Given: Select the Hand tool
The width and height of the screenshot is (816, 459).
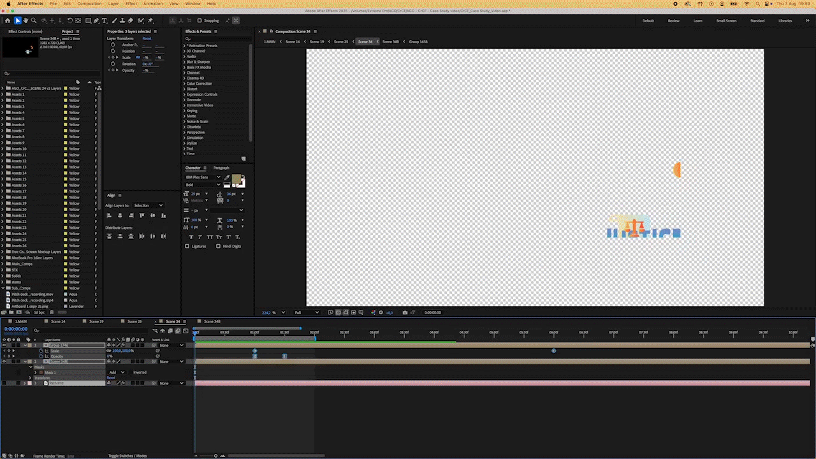Looking at the screenshot, I should [25, 20].
